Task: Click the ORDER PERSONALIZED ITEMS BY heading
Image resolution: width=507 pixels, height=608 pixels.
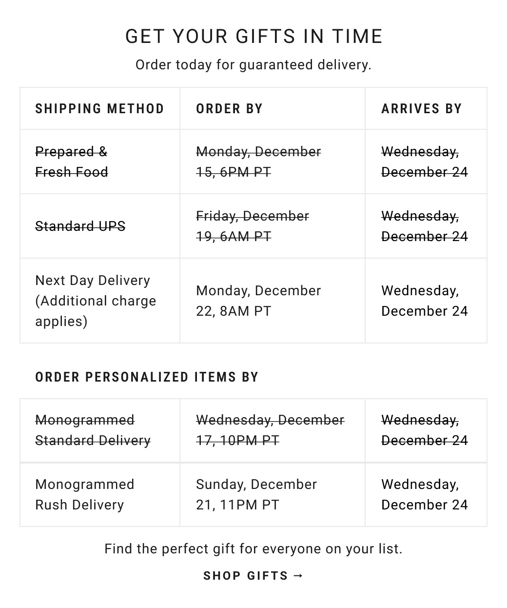Action: click(x=147, y=377)
